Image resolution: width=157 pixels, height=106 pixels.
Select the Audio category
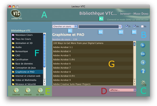(x=27, y=47)
